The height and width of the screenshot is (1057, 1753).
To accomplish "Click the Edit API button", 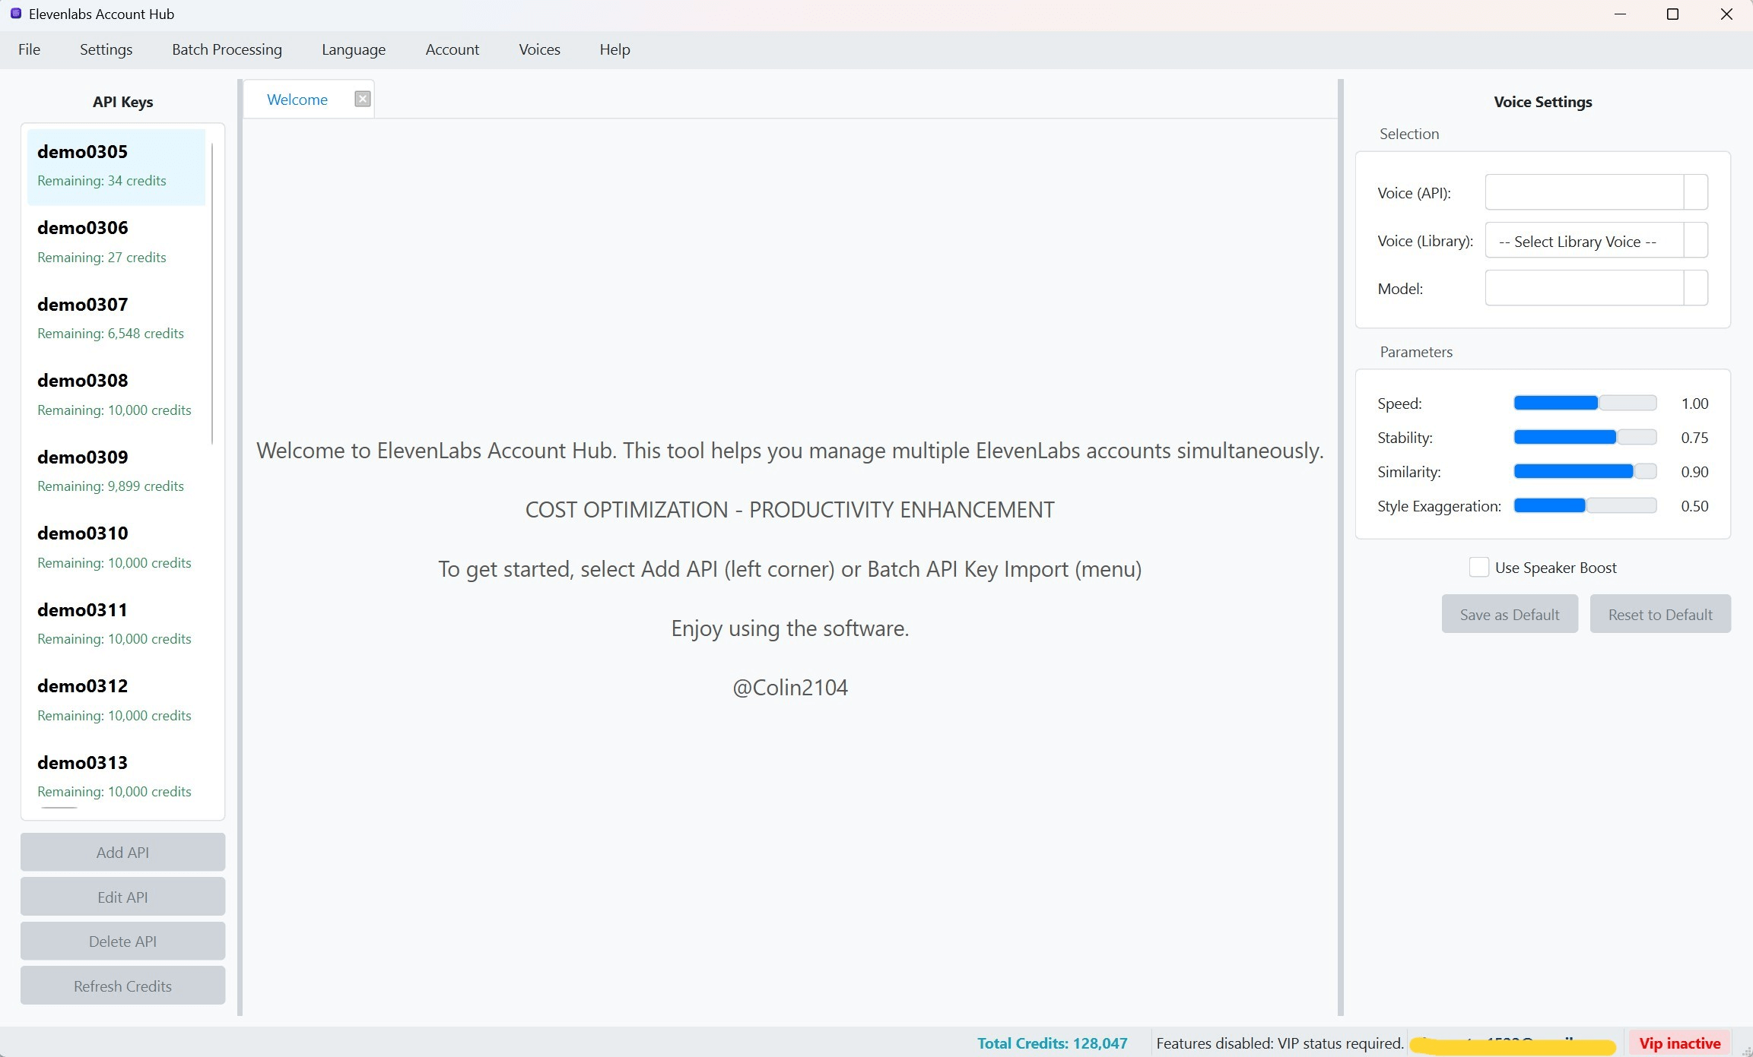I will tap(122, 897).
